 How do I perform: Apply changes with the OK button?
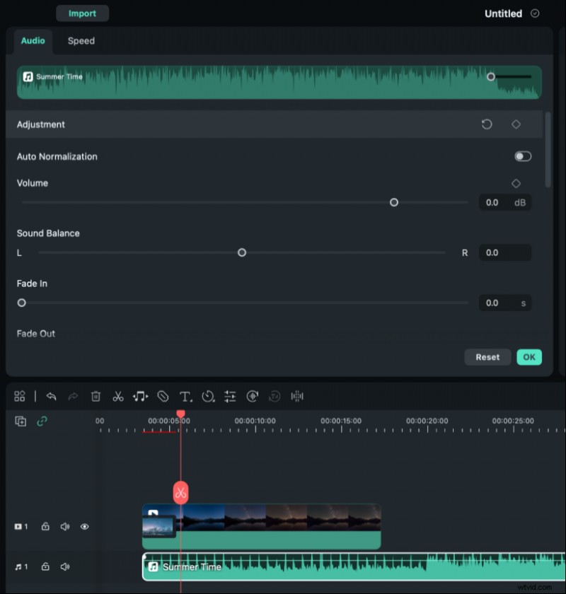[x=529, y=357]
